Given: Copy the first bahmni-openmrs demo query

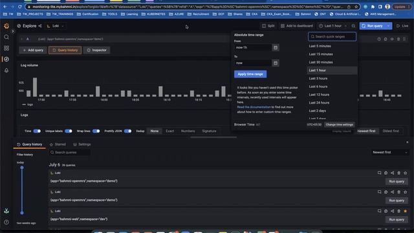Looking at the screenshot, I should (386, 173).
